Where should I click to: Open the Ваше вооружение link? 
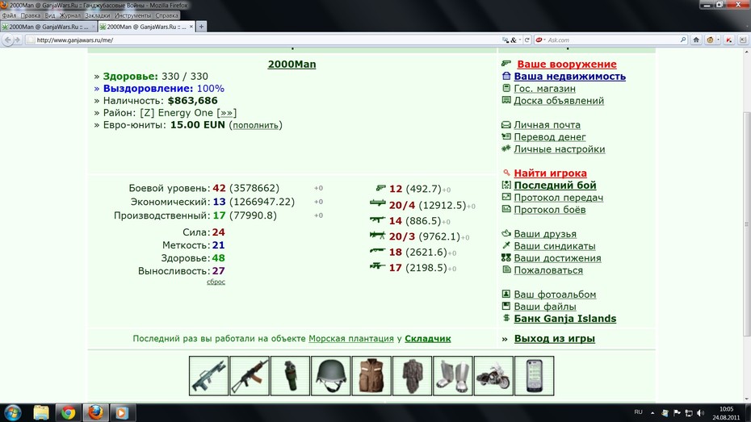[567, 64]
